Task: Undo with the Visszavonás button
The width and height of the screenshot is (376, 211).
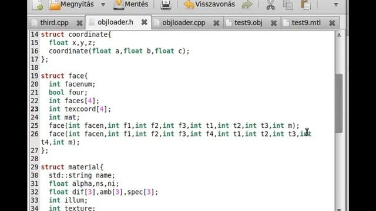Action: click(x=209, y=5)
